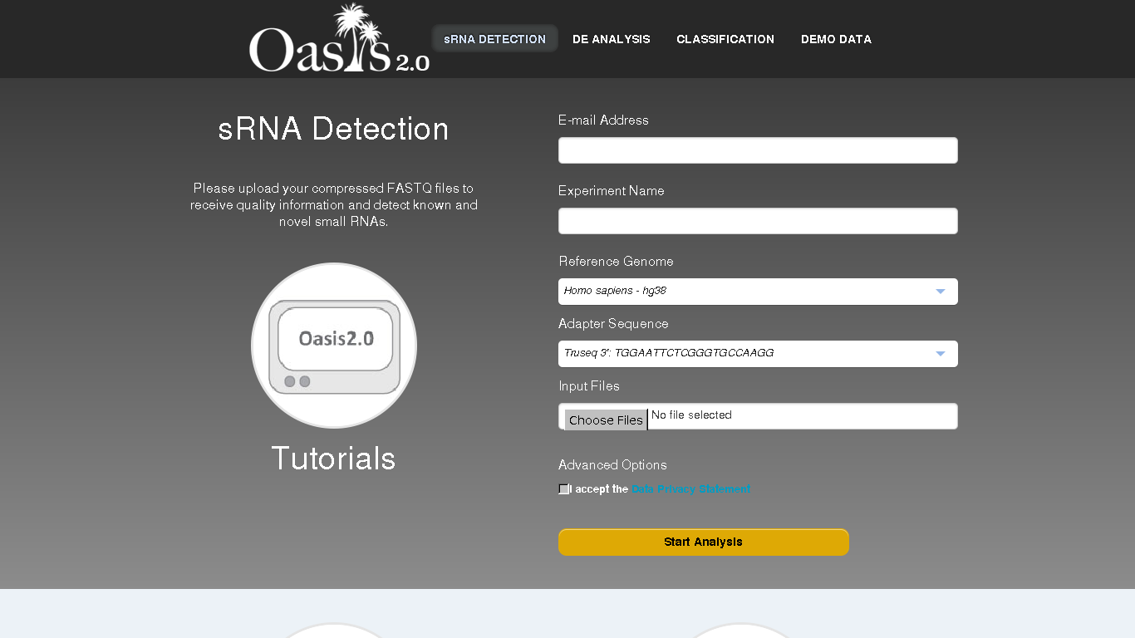Focus the E-mail Address input field
This screenshot has width=1135, height=638.
coord(757,150)
